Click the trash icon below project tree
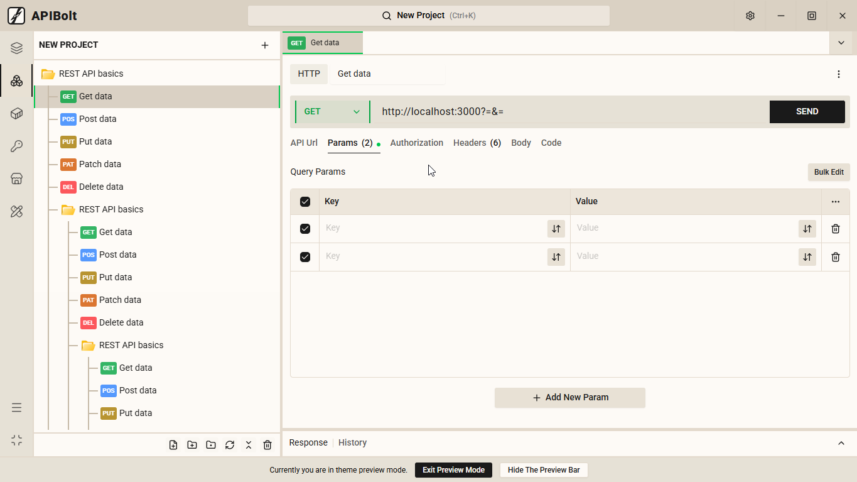857x482 pixels. 267,445
